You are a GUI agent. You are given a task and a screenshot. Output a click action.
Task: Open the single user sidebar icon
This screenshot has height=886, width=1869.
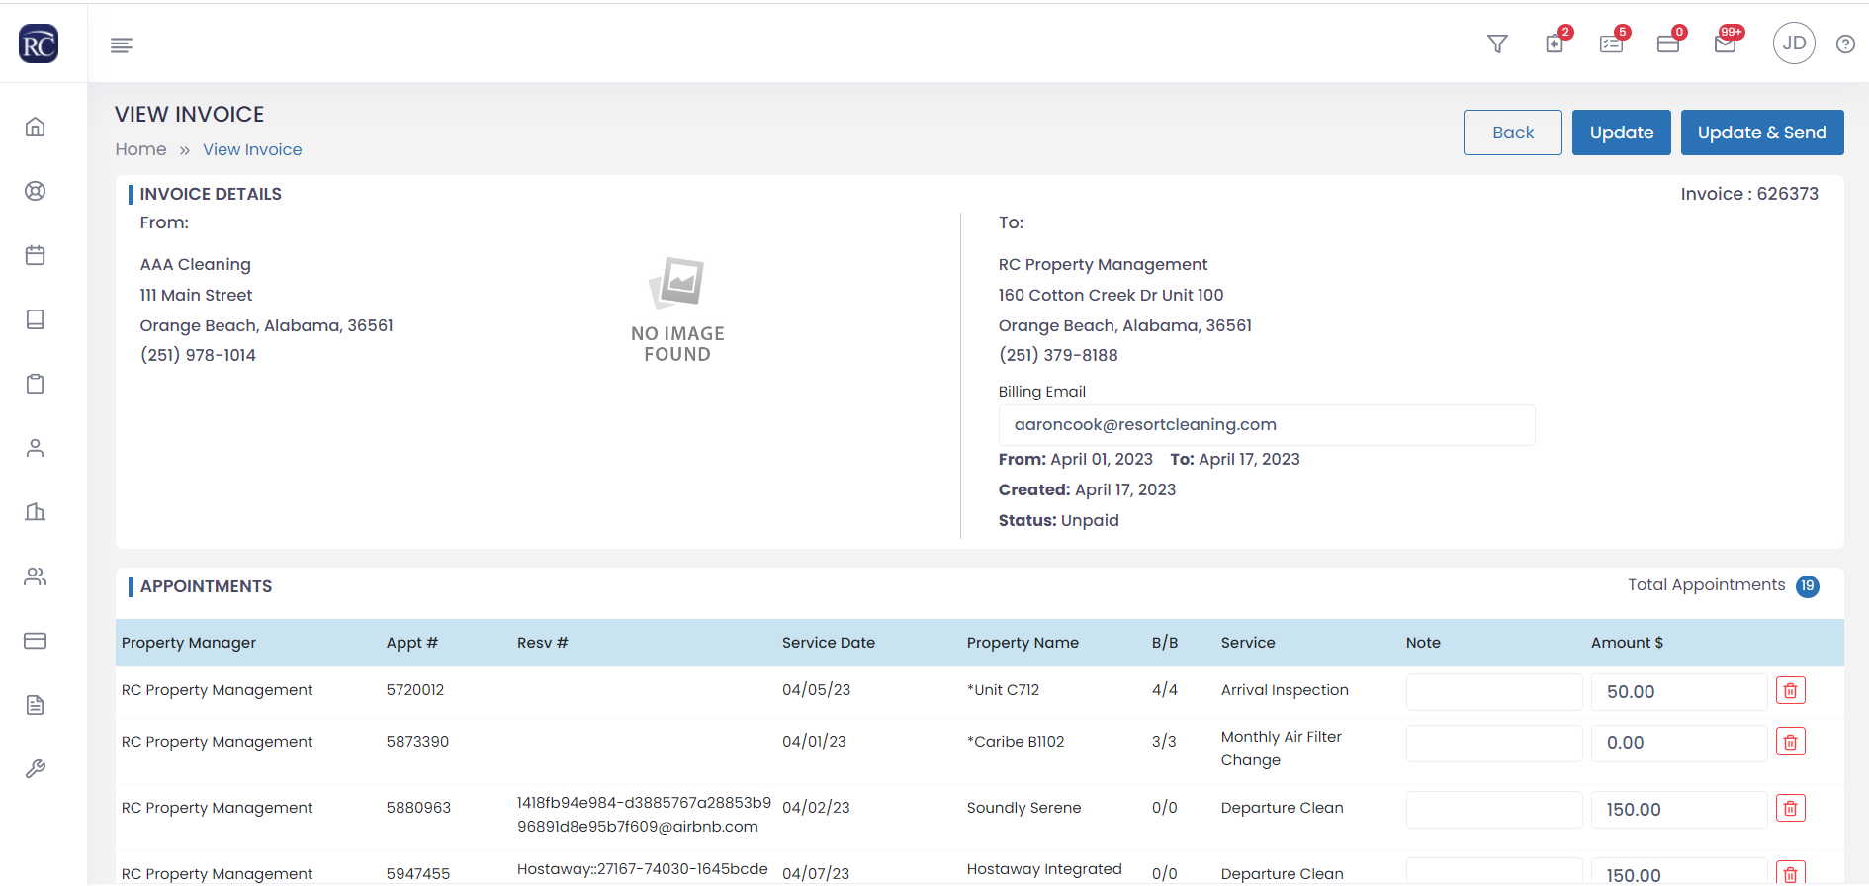(x=36, y=448)
